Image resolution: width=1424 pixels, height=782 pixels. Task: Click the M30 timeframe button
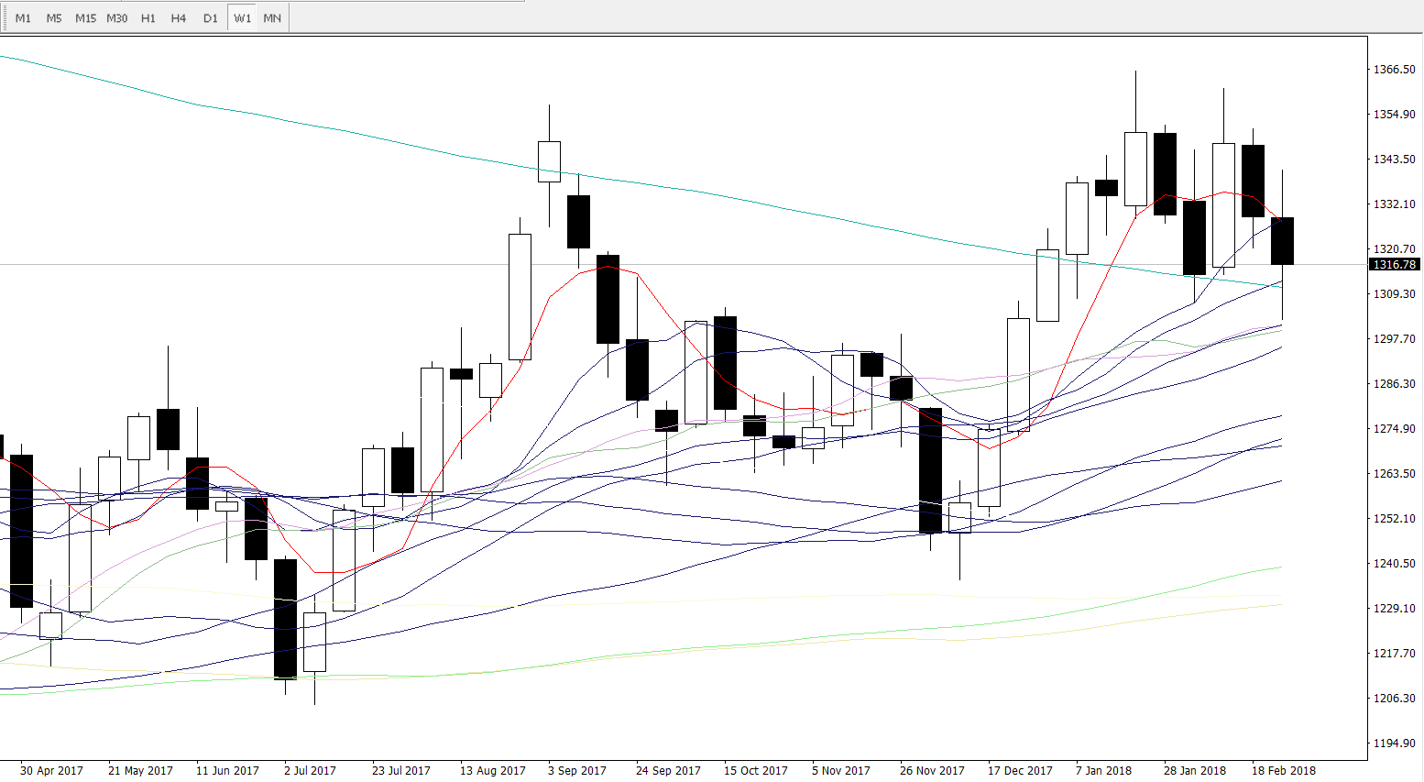point(117,18)
